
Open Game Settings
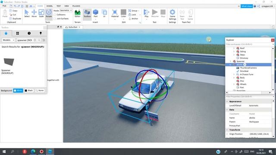coord(172,15)
